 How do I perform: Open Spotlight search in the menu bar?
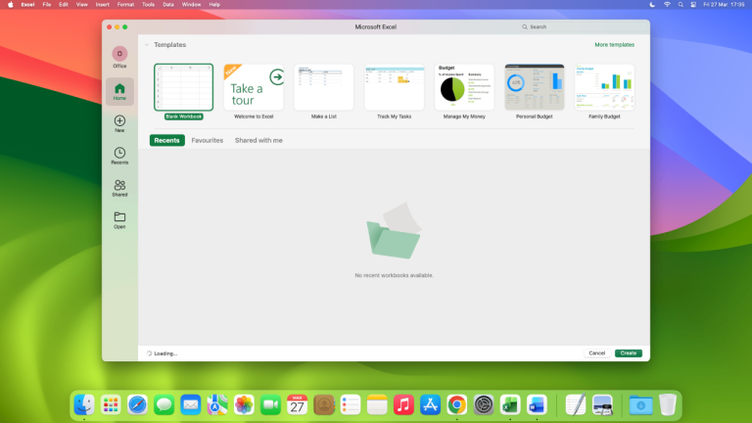681,5
